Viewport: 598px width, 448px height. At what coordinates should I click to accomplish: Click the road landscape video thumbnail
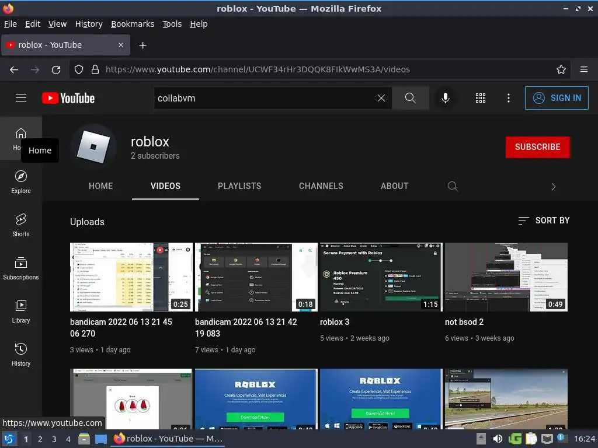pos(506,399)
